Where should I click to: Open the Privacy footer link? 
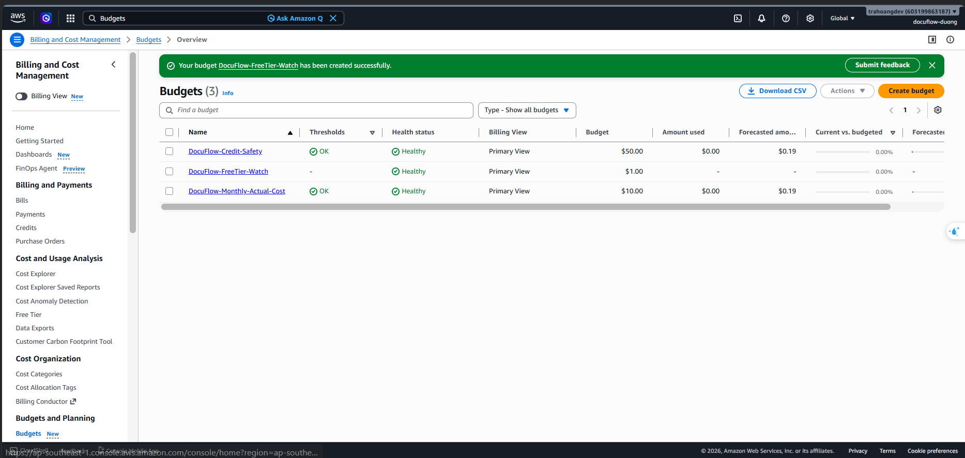858,451
